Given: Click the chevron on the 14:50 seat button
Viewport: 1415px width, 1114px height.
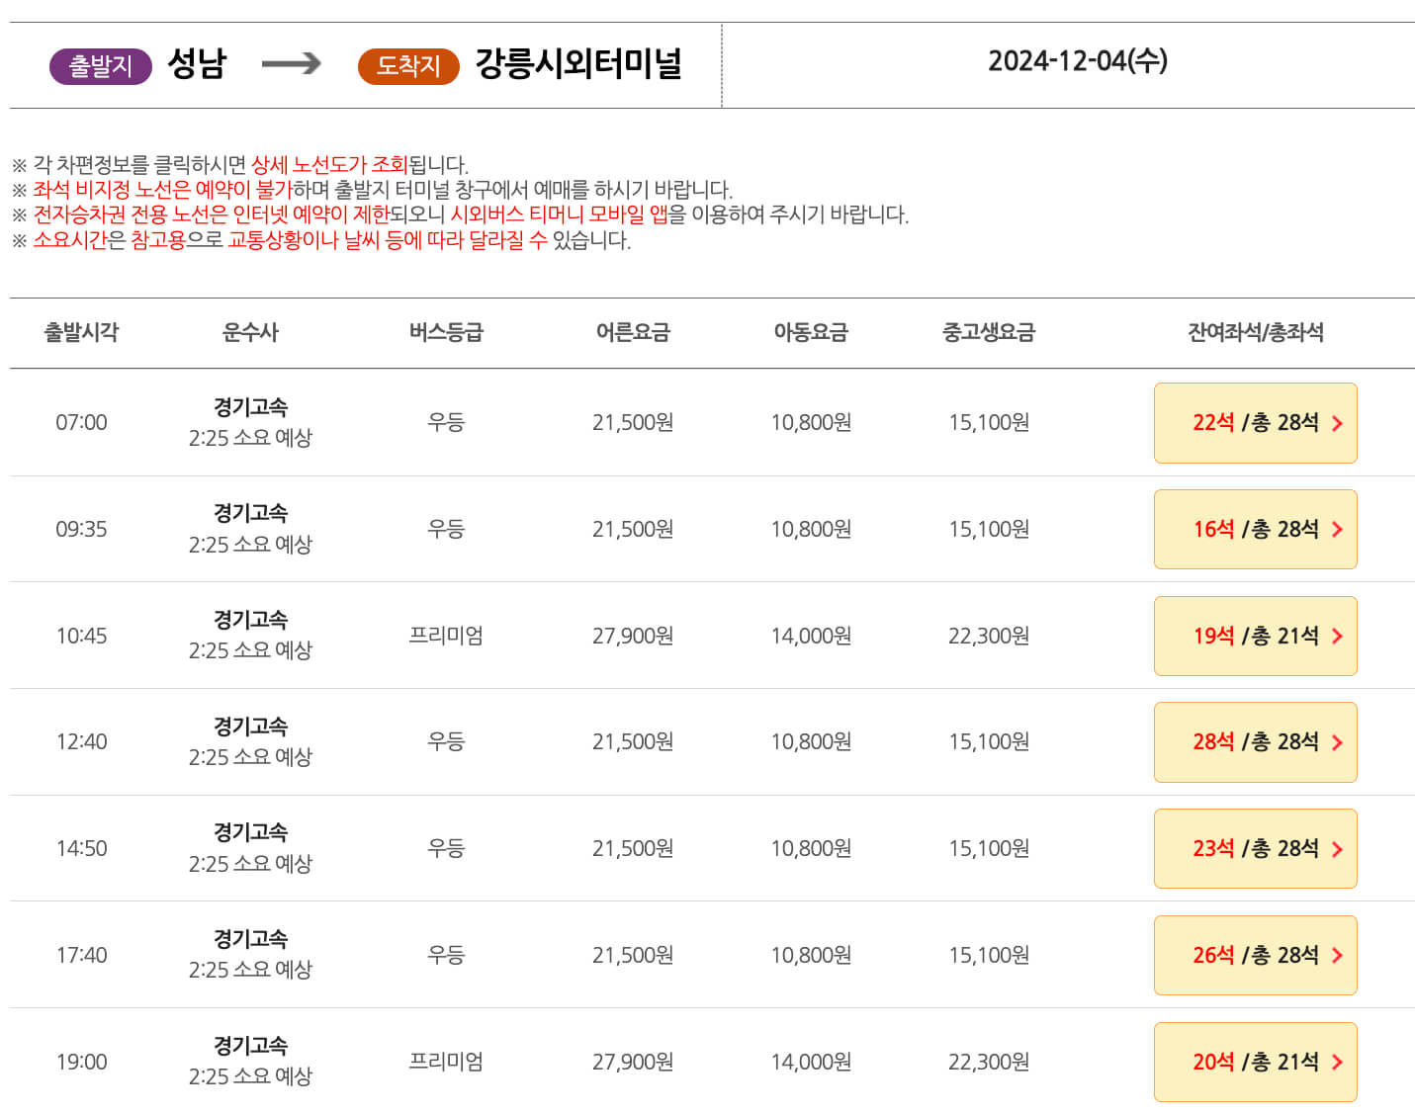Looking at the screenshot, I should [x=1337, y=848].
